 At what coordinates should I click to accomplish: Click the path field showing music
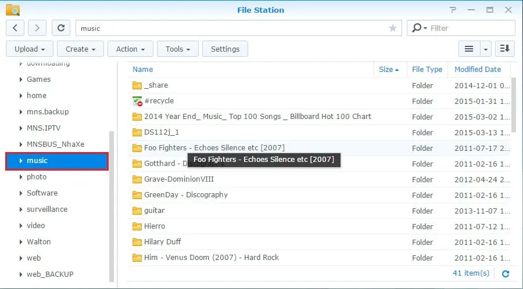click(x=232, y=28)
